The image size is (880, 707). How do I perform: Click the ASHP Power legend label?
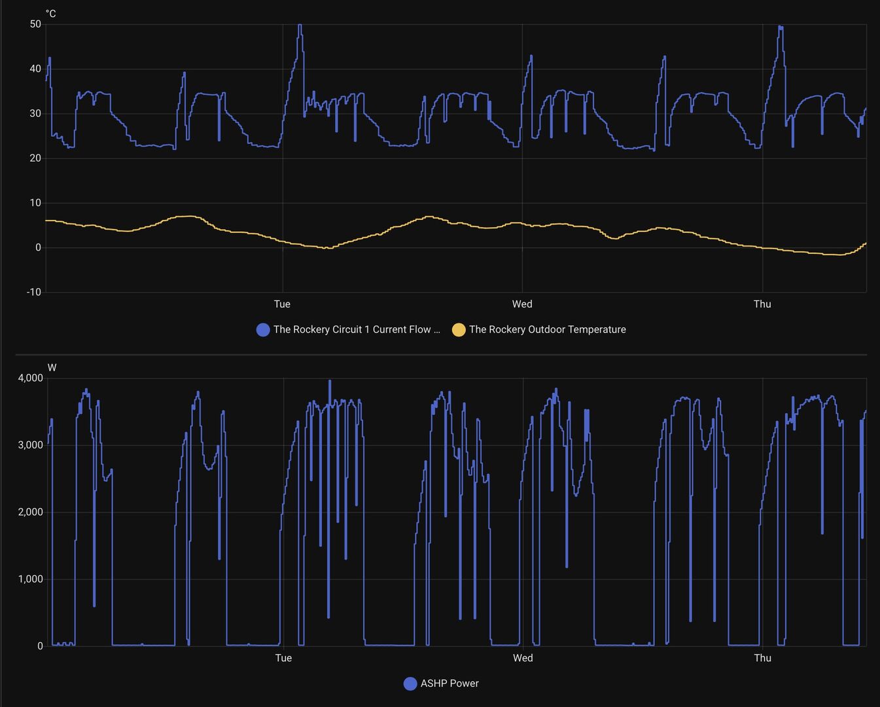tap(449, 683)
